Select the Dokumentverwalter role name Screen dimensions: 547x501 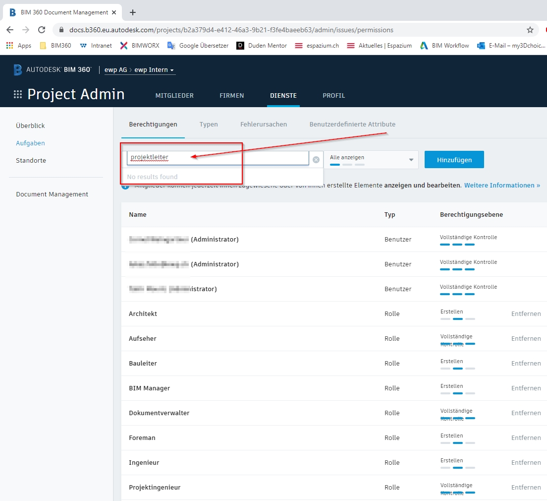(159, 413)
